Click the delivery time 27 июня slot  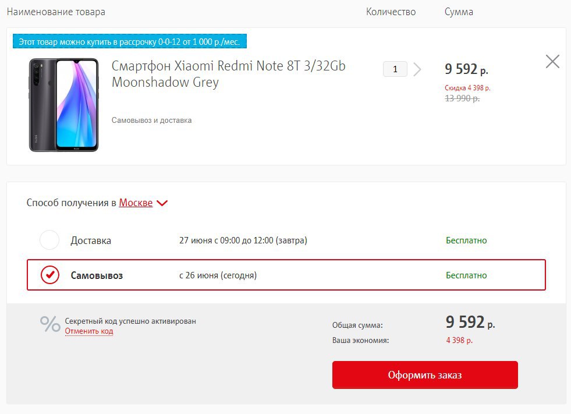[243, 240]
